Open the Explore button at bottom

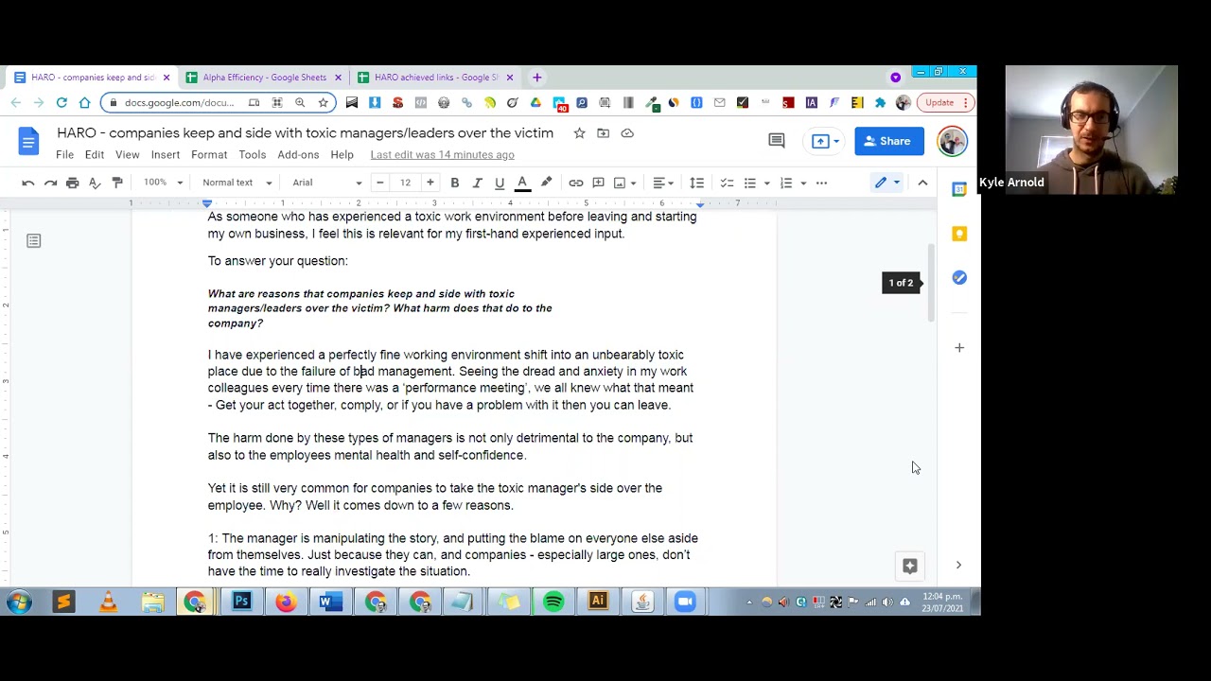tap(910, 566)
